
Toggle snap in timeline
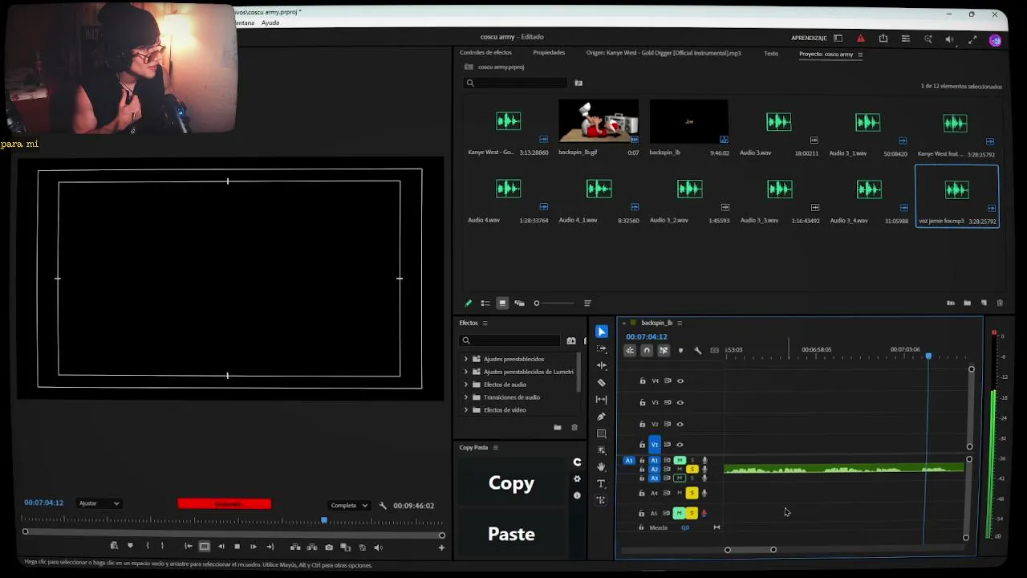(647, 350)
